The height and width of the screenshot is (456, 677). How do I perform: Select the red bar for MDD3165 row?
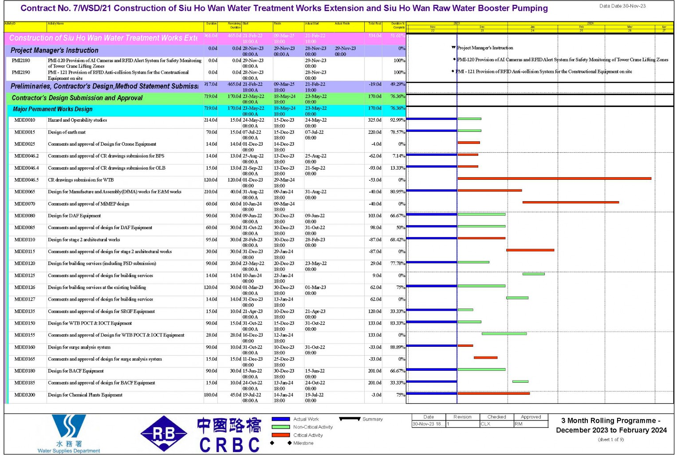pyautogui.click(x=485, y=357)
